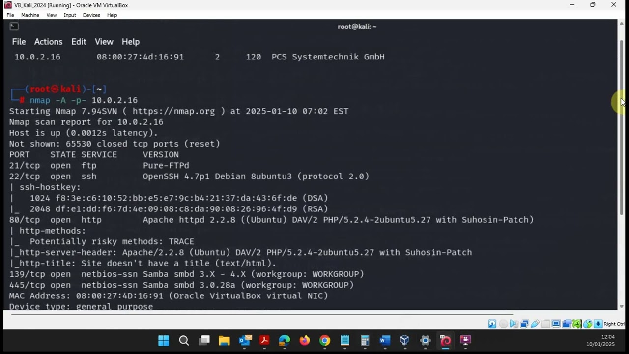This screenshot has height=354, width=629.
Task: Click the 'PCS Systemtechnik GmbH' vendor text
Action: 328,57
